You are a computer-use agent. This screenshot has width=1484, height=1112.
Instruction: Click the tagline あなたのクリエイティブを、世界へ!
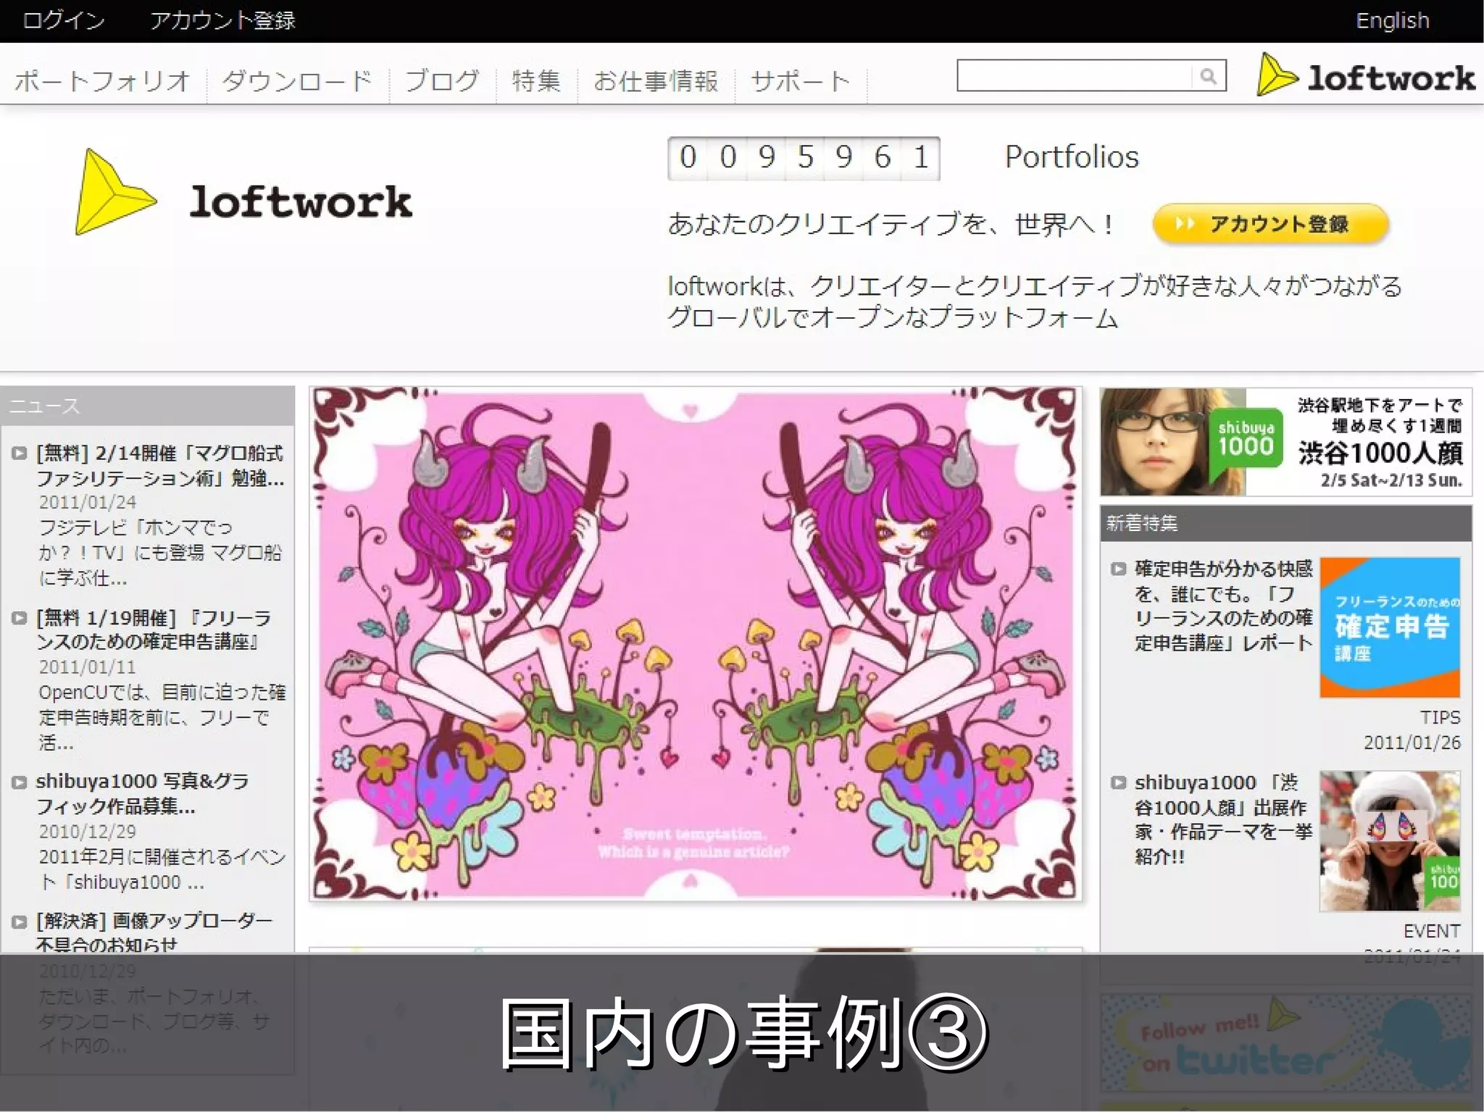[x=890, y=224]
